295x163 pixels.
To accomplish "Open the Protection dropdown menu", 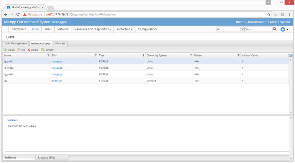I will [x=124, y=29].
